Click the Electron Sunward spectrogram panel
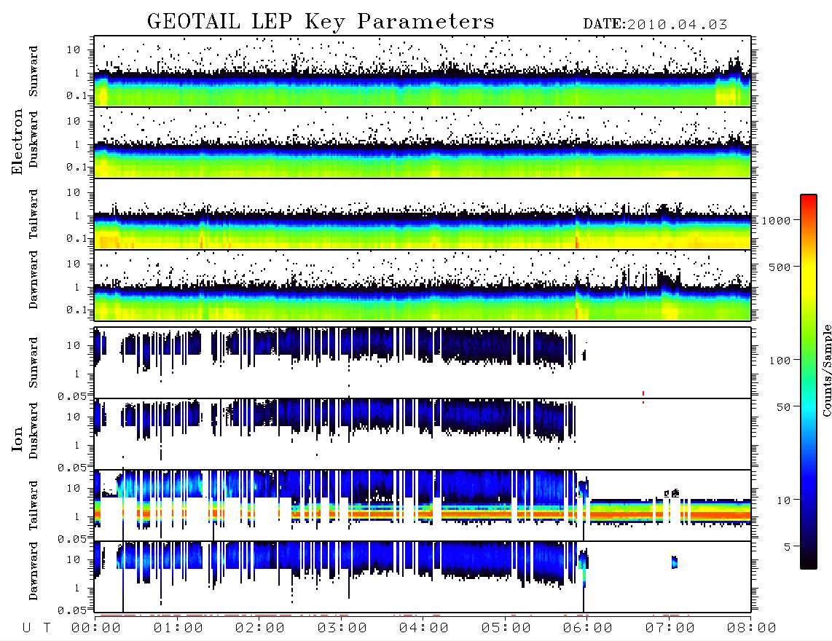Screen dimensions: 832x641 click(x=423, y=71)
